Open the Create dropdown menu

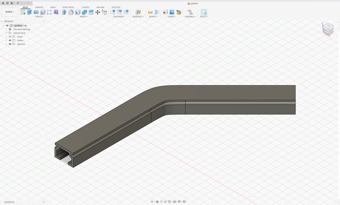pyautogui.click(x=39, y=17)
